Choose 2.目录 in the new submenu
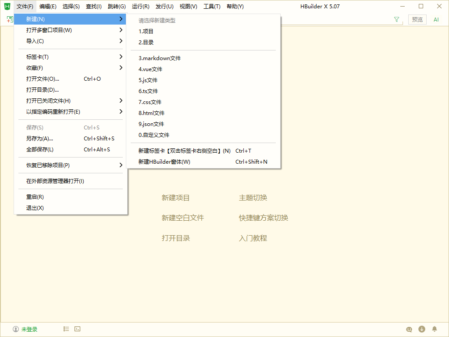449x337 pixels. (x=203, y=42)
